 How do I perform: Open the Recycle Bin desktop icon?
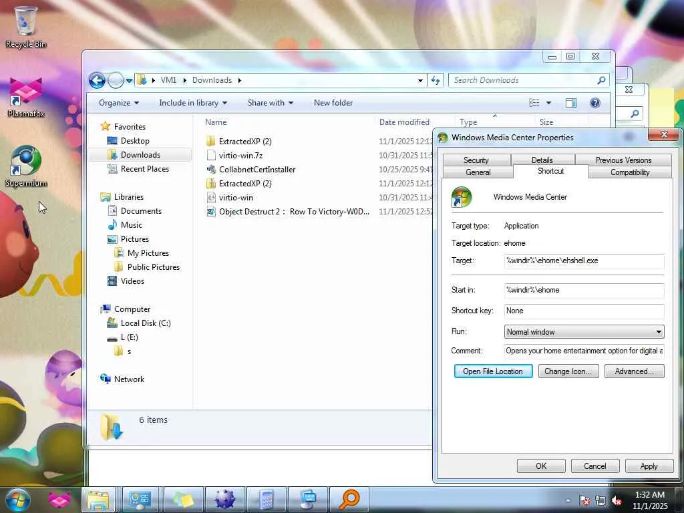26,26
